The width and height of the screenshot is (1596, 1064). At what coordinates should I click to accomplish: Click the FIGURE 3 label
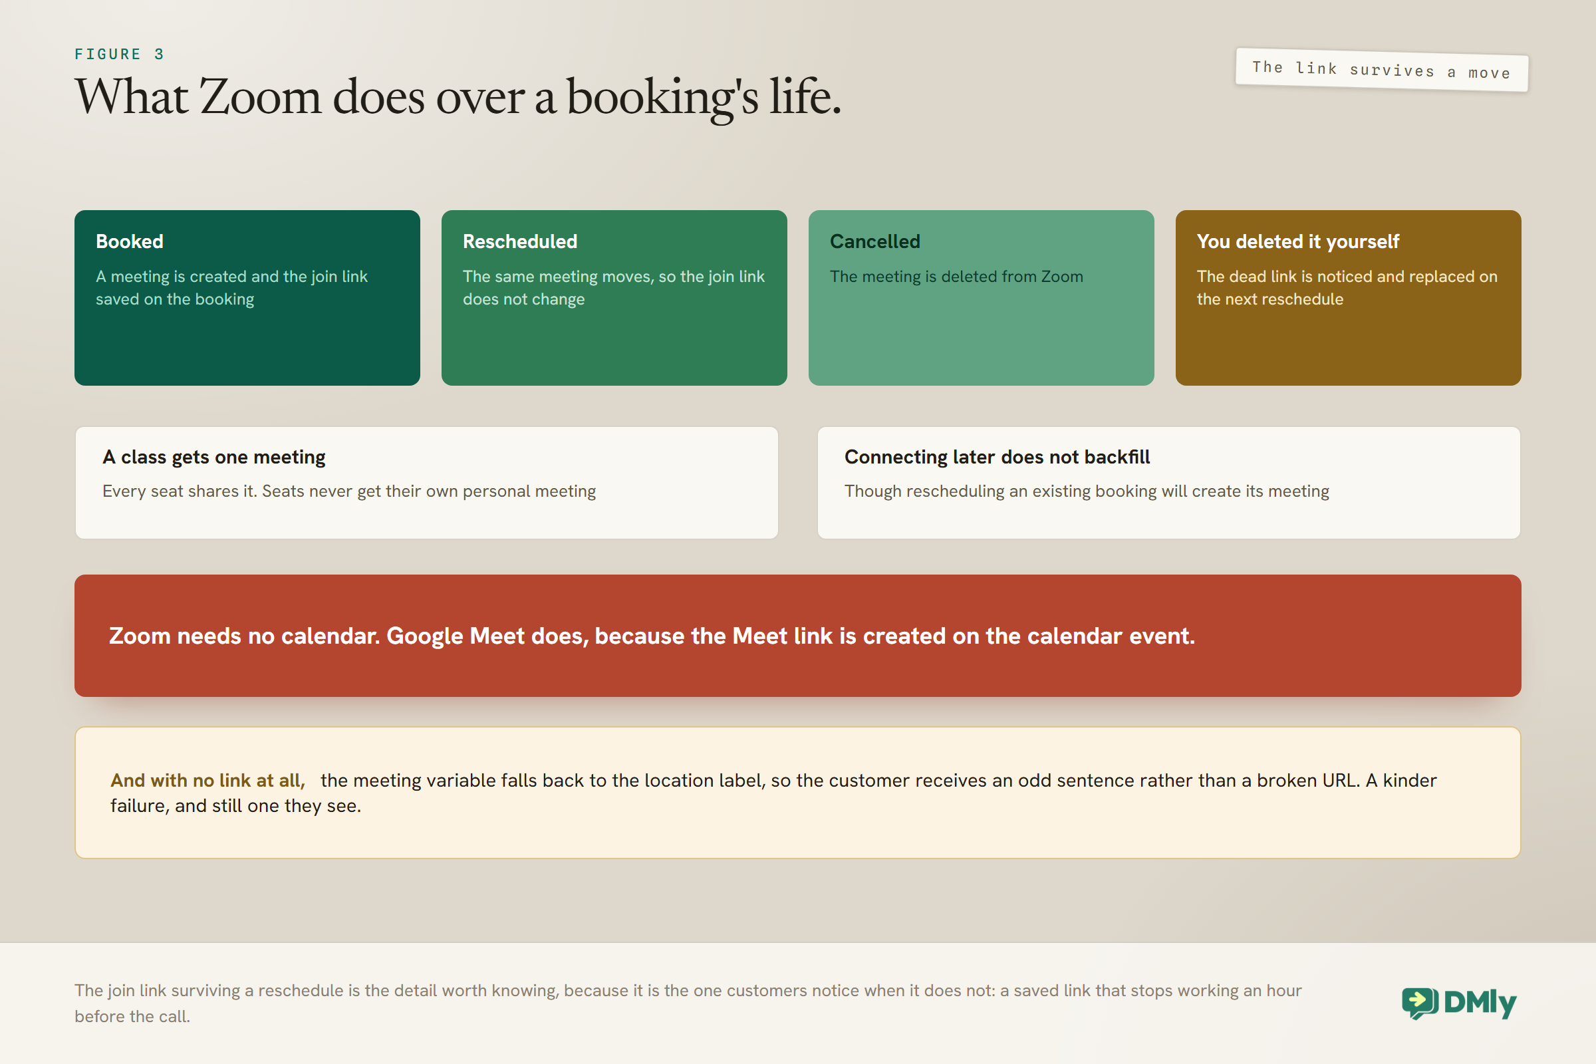(120, 55)
